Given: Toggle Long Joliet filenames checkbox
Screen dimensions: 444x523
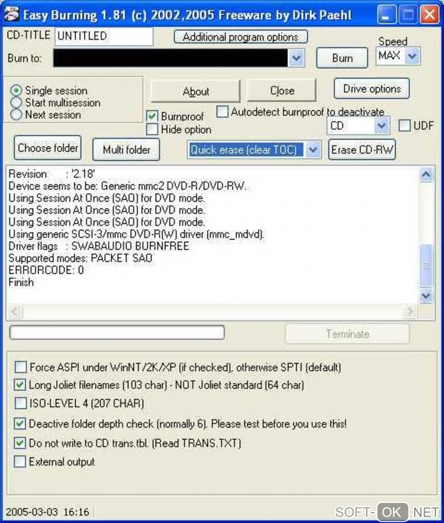Looking at the screenshot, I should (20, 385).
